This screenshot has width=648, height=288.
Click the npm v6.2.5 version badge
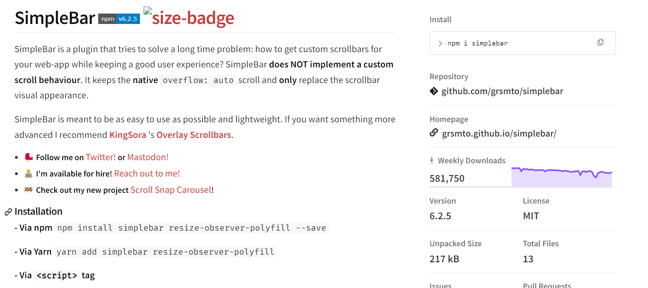coord(119,19)
